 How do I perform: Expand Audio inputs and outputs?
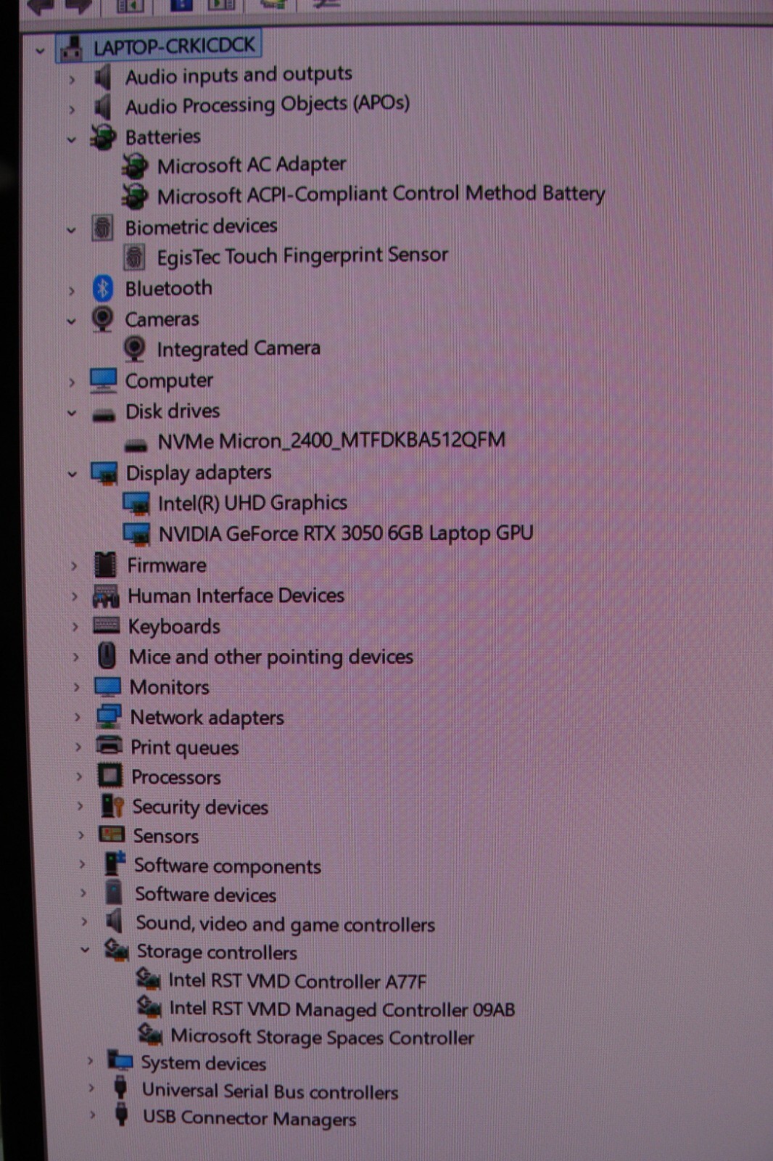click(72, 79)
